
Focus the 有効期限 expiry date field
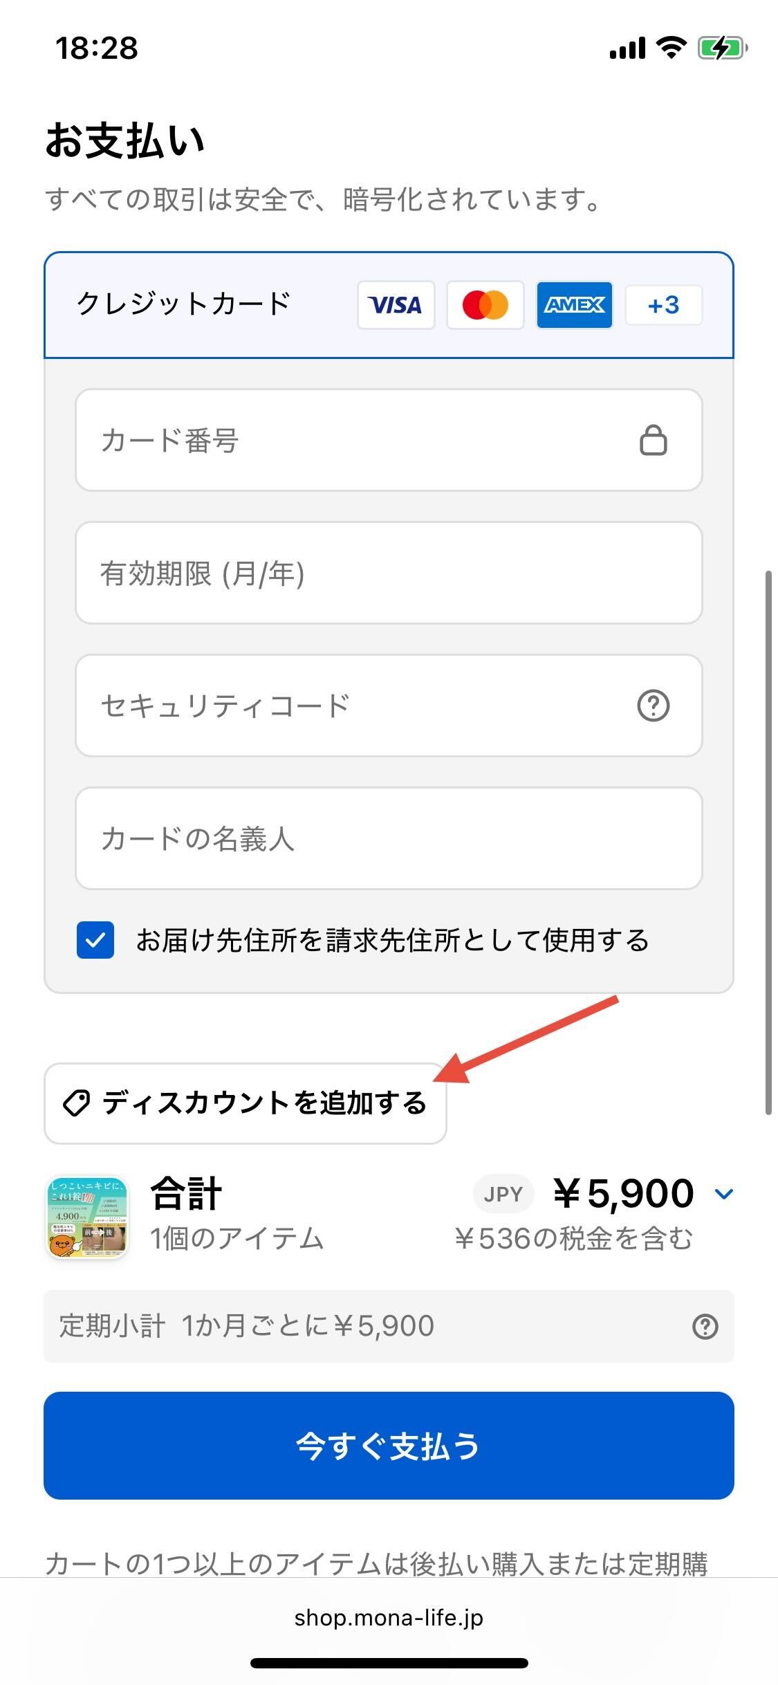389,573
